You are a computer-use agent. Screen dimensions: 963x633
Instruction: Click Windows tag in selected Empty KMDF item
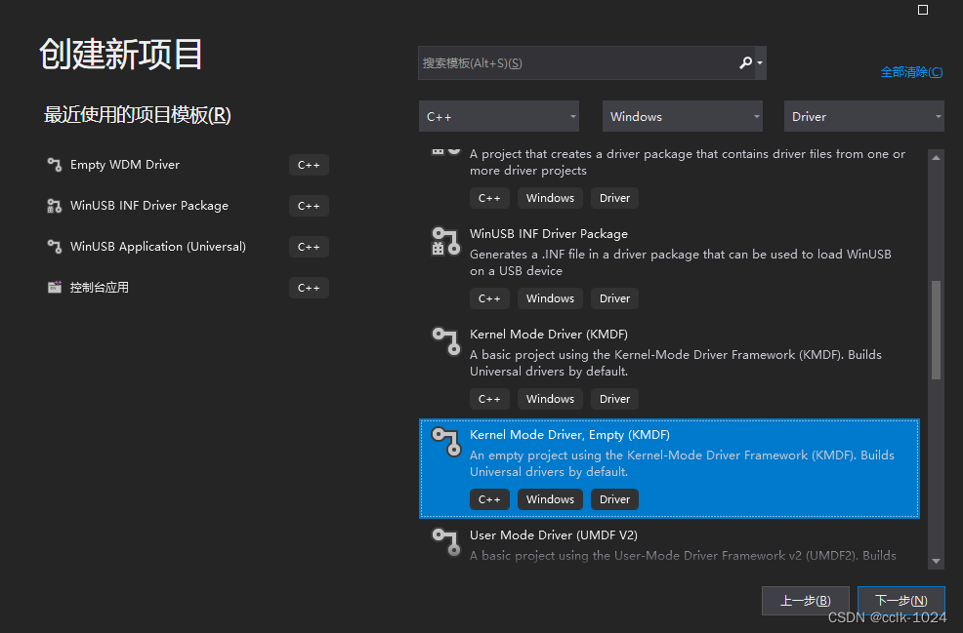(x=550, y=499)
